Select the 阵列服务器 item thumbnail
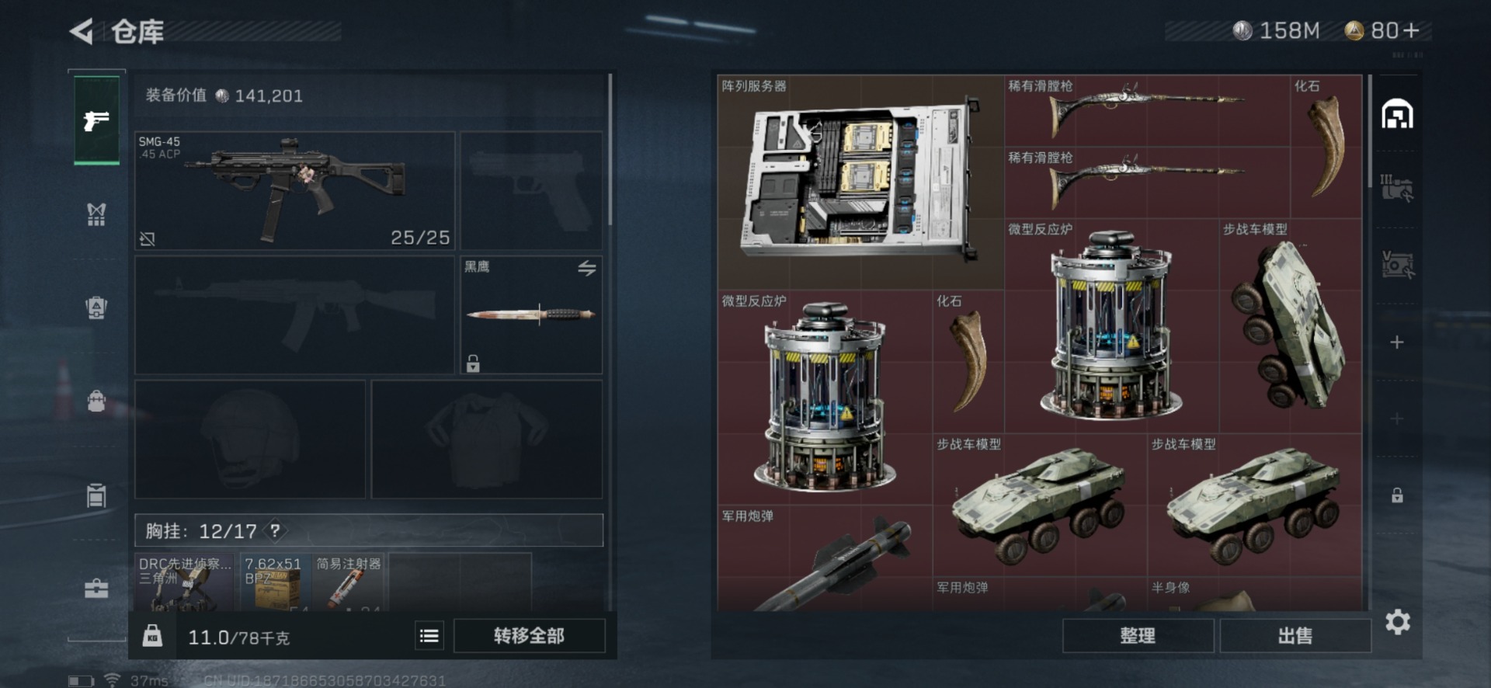 point(860,182)
